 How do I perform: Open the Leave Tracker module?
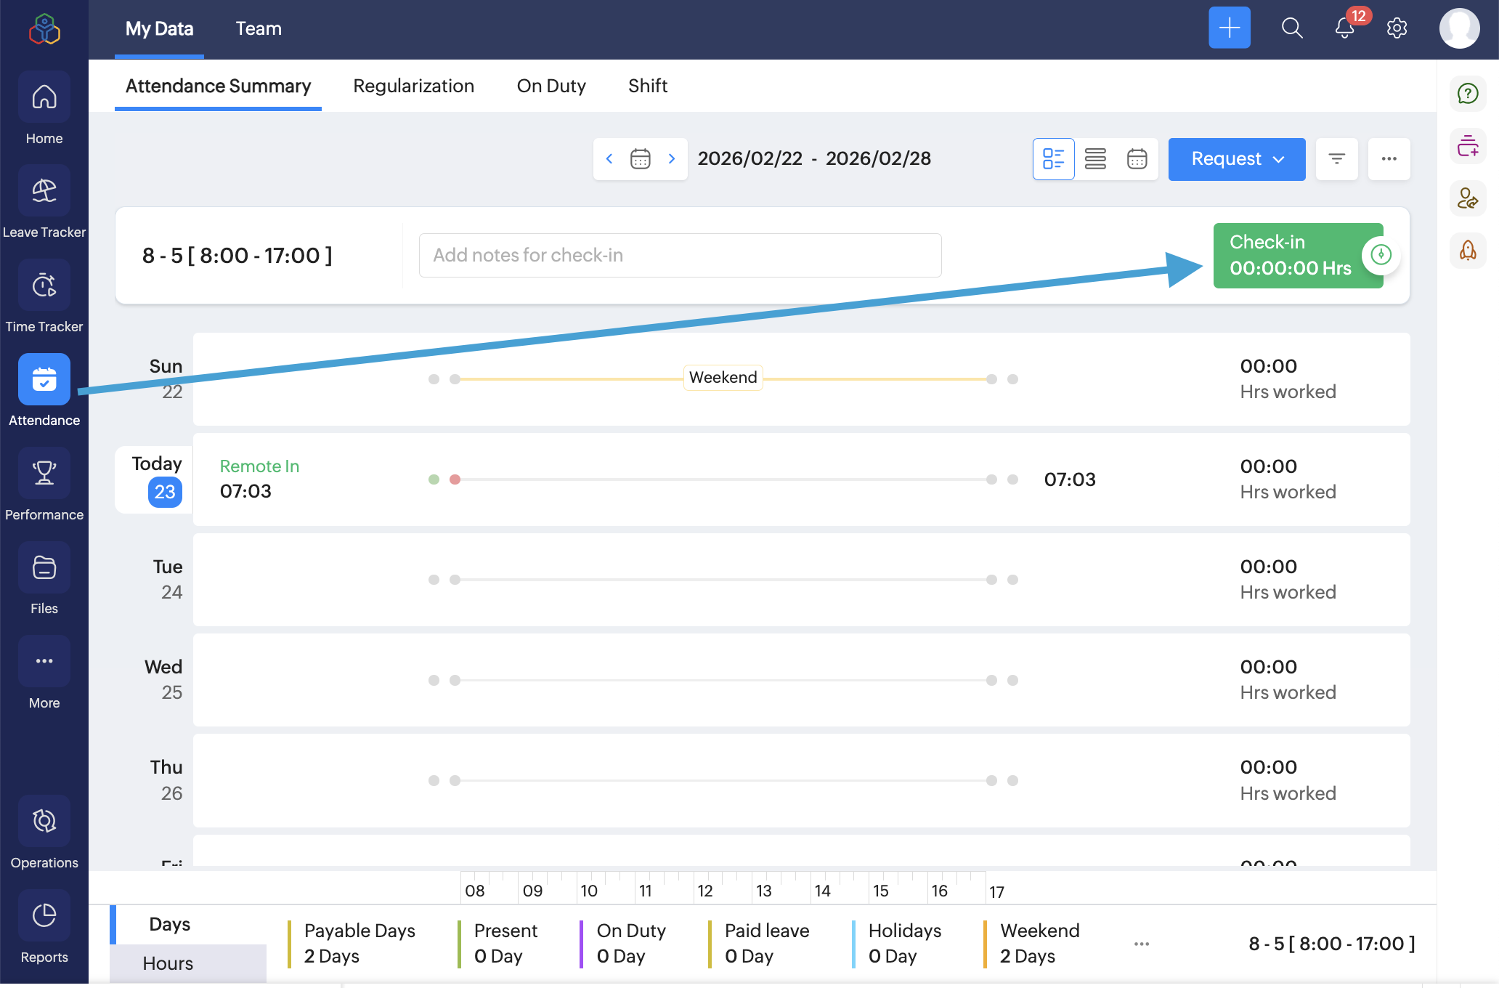(x=44, y=191)
